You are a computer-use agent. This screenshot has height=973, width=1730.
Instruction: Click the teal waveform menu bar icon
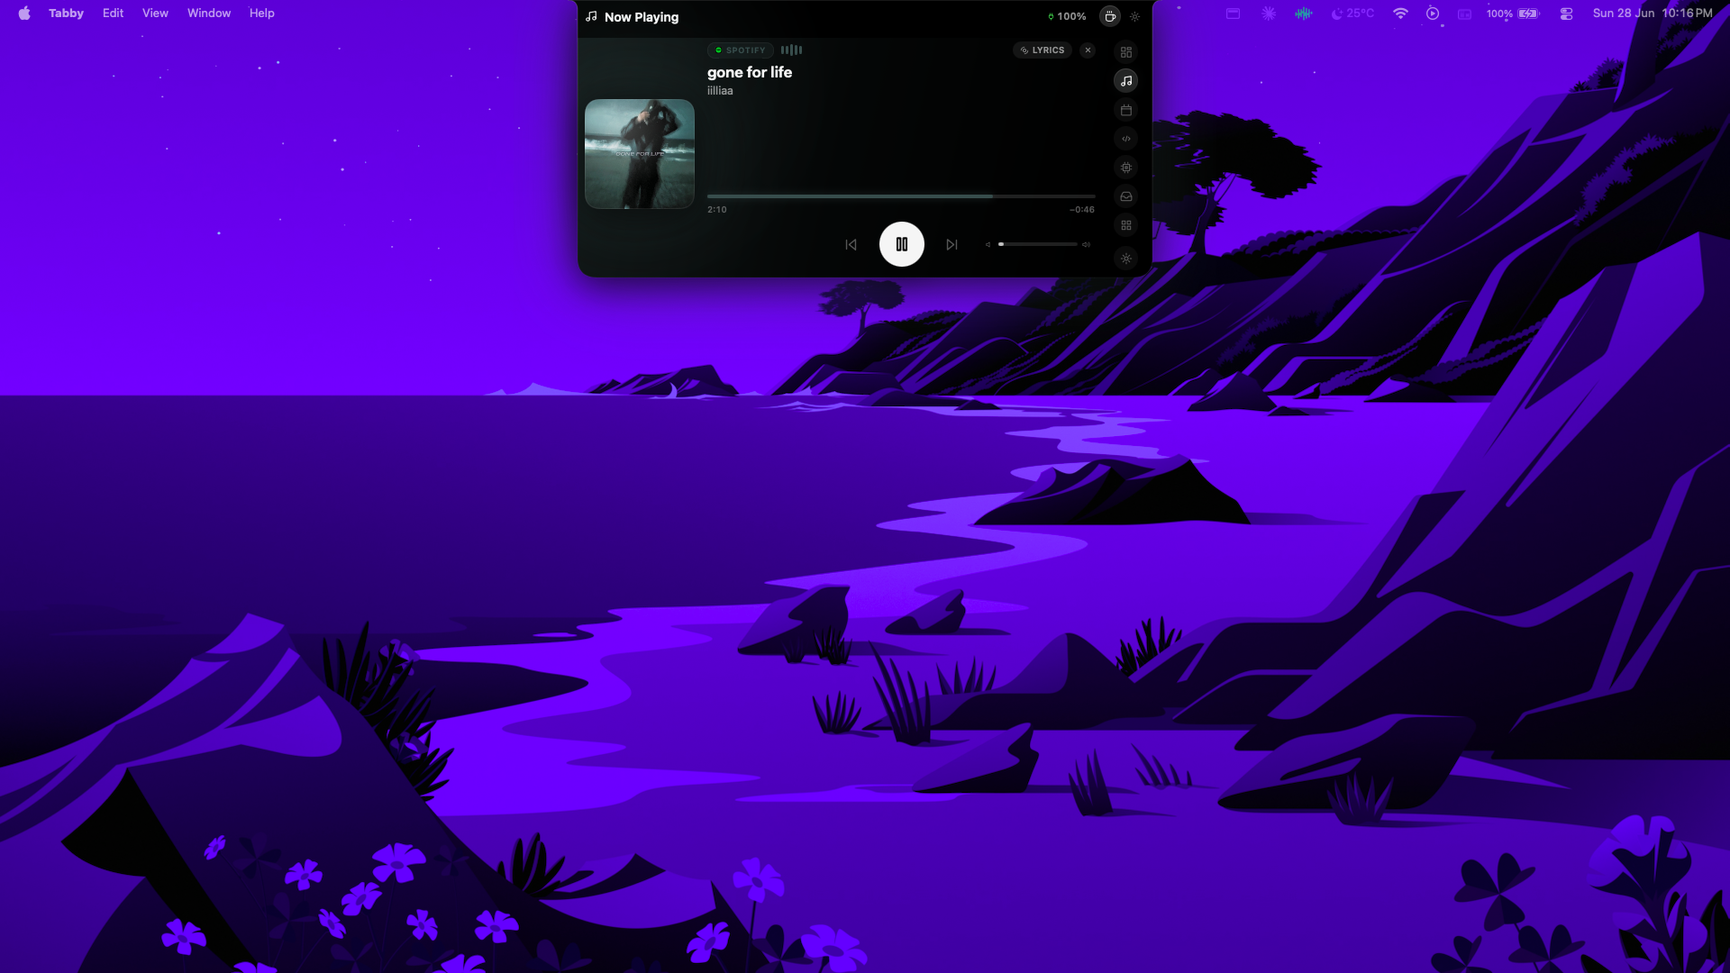pos(1303,14)
